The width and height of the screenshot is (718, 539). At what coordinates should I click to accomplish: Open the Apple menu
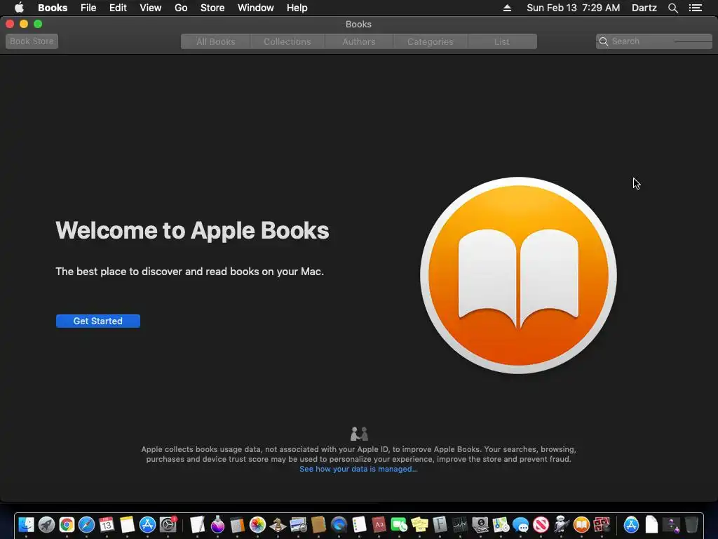pyautogui.click(x=19, y=8)
